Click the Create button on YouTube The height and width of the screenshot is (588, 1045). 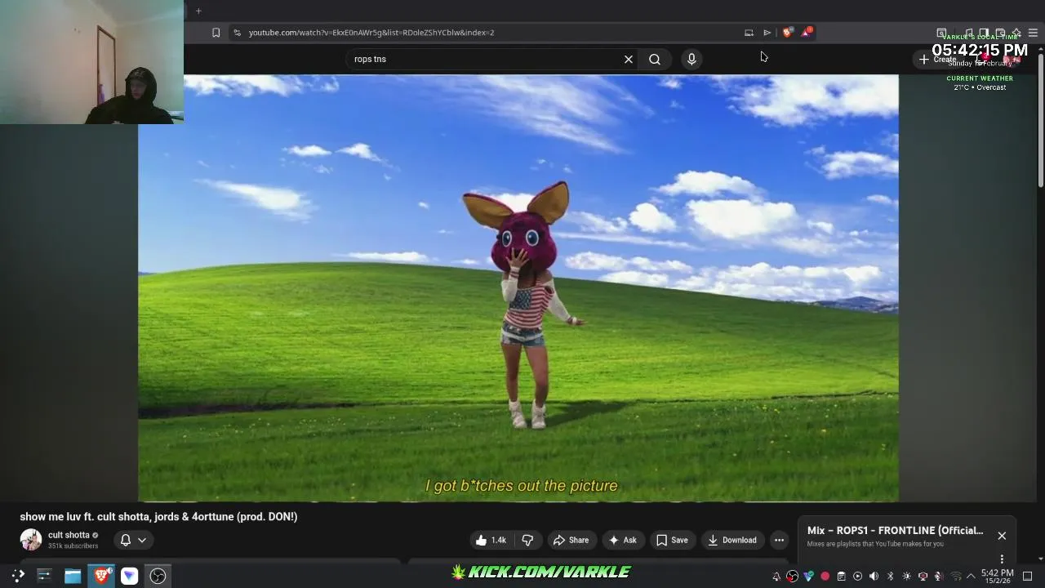pos(937,59)
